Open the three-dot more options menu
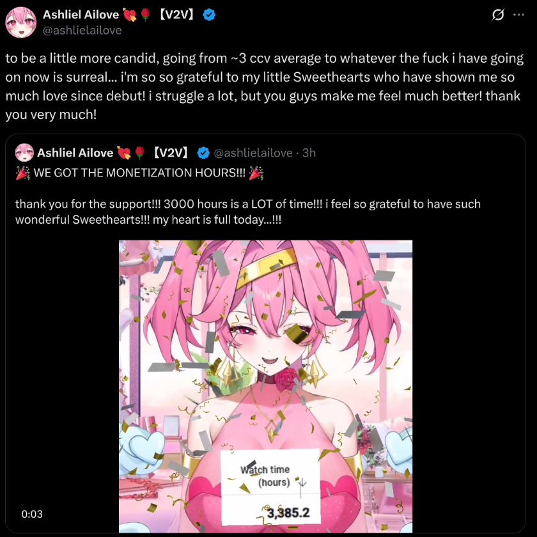Screen dimensions: 537x537 (x=518, y=15)
